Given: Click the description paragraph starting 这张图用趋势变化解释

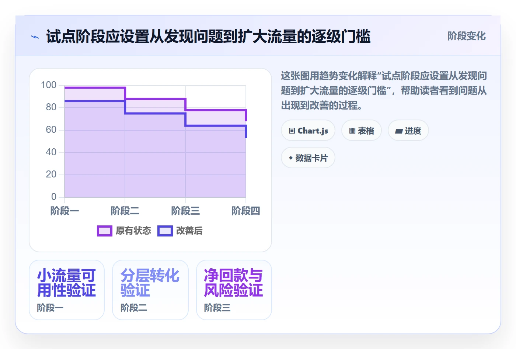Looking at the screenshot, I should click(x=384, y=90).
